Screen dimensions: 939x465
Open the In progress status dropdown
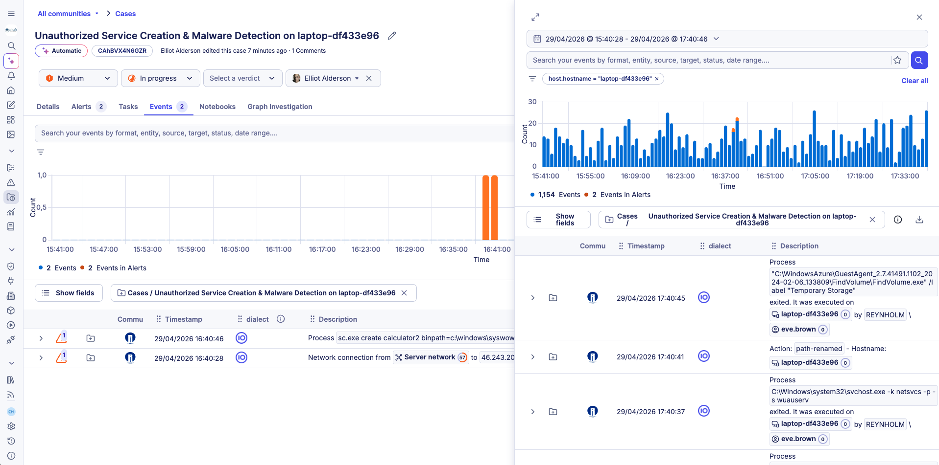coord(160,78)
